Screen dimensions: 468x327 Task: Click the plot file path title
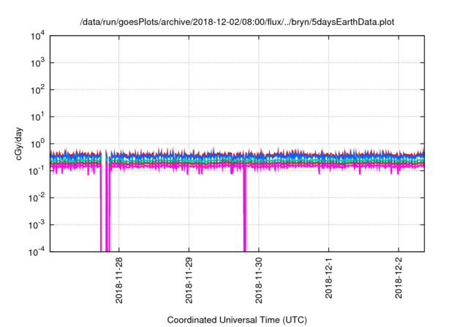tap(237, 22)
